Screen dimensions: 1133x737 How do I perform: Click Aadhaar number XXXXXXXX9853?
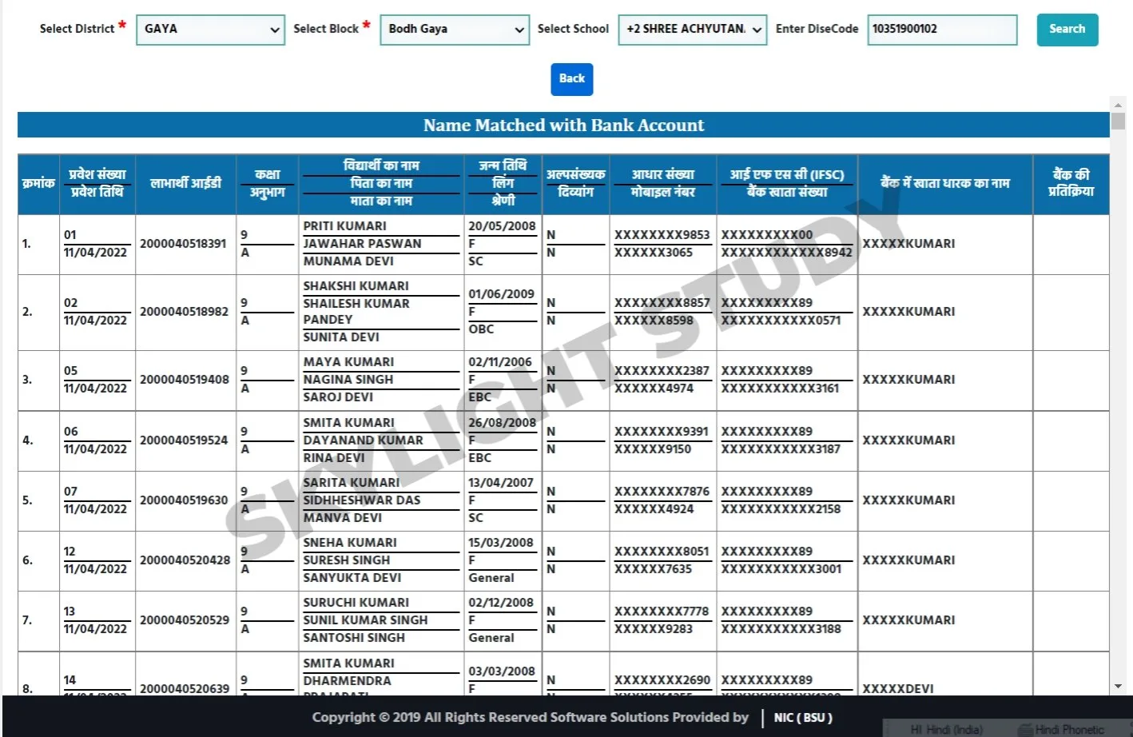(662, 235)
